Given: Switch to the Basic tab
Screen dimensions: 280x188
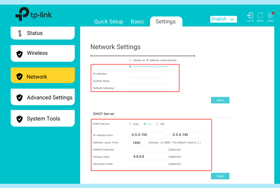Looking at the screenshot, I should [137, 21].
